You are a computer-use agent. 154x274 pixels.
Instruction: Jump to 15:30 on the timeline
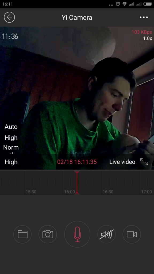pos(31,192)
